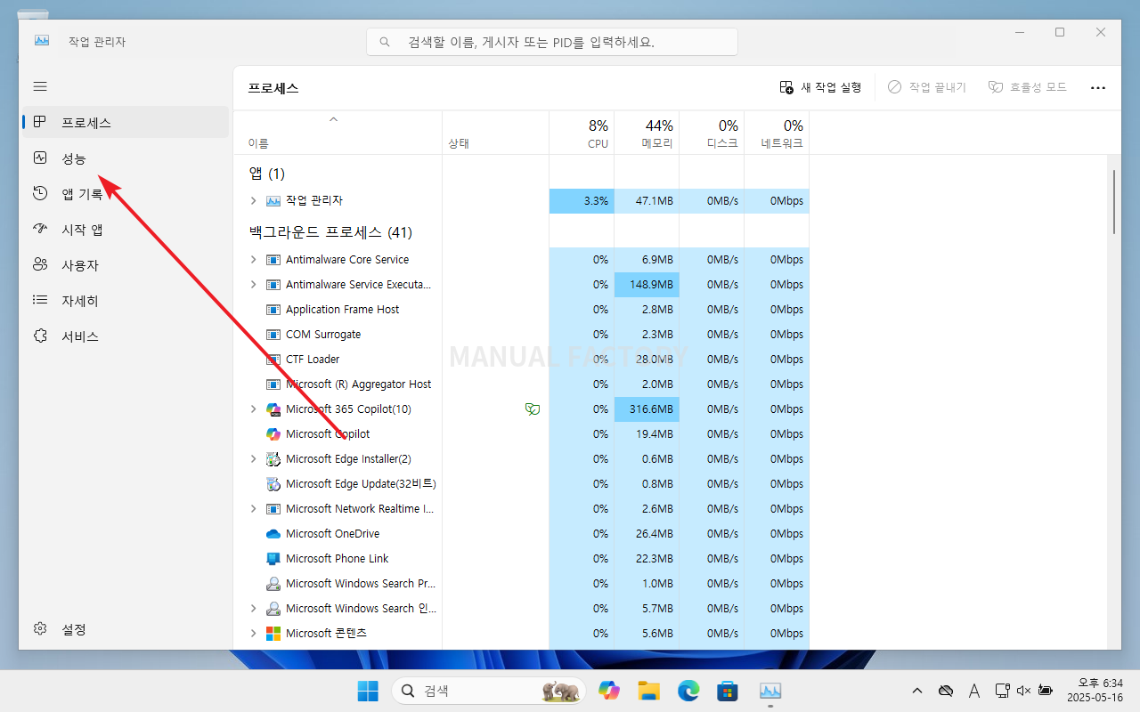The width and height of the screenshot is (1140, 712).
Task: Sort by the 메모리 column header
Action: (x=647, y=133)
